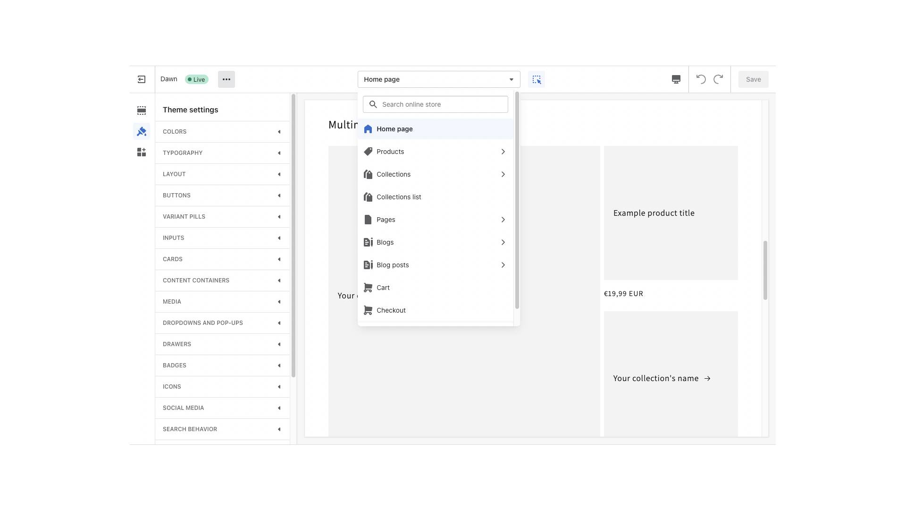The image size is (906, 510).
Task: Click the Theme settings panel scrollbar
Action: click(x=293, y=235)
